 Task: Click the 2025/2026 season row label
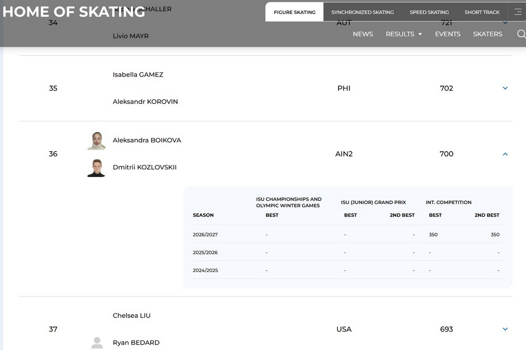tap(205, 252)
